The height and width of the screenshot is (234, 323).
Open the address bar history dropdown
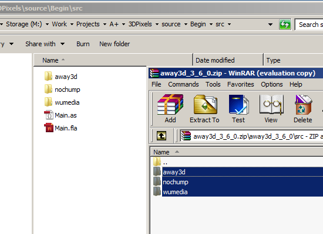point(270,25)
